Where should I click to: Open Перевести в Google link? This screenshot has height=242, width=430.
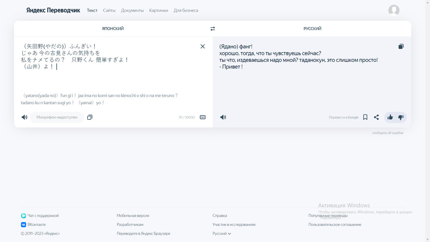pyautogui.click(x=344, y=117)
